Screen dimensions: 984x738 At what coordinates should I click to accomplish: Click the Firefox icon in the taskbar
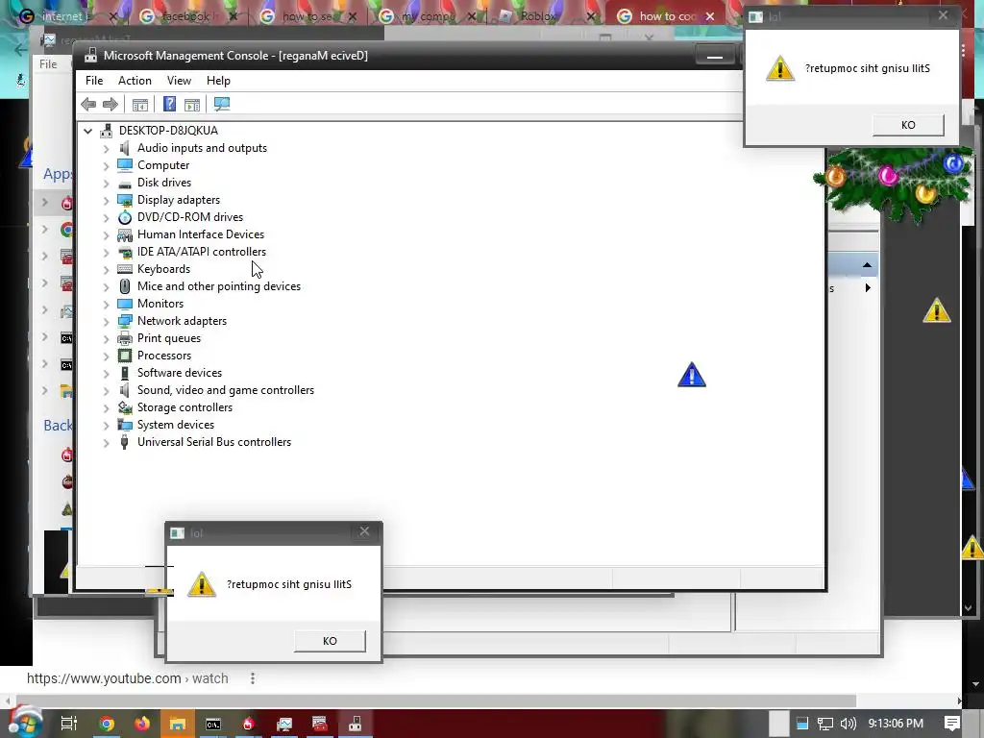coord(142,725)
